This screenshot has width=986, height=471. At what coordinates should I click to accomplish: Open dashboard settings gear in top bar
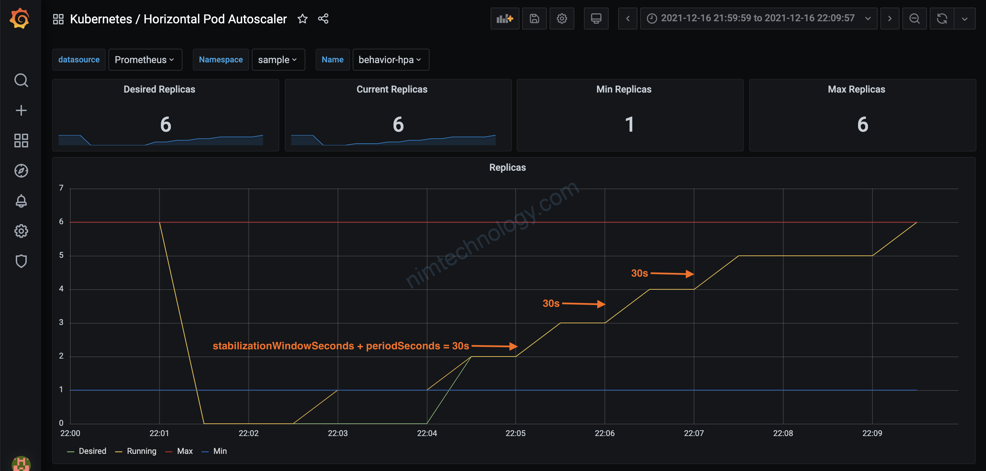(562, 19)
